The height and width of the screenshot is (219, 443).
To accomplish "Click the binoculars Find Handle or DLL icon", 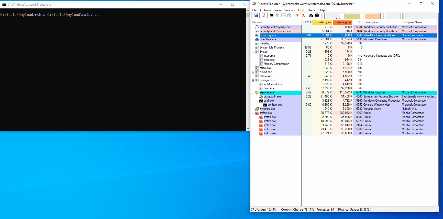I will click(311, 16).
